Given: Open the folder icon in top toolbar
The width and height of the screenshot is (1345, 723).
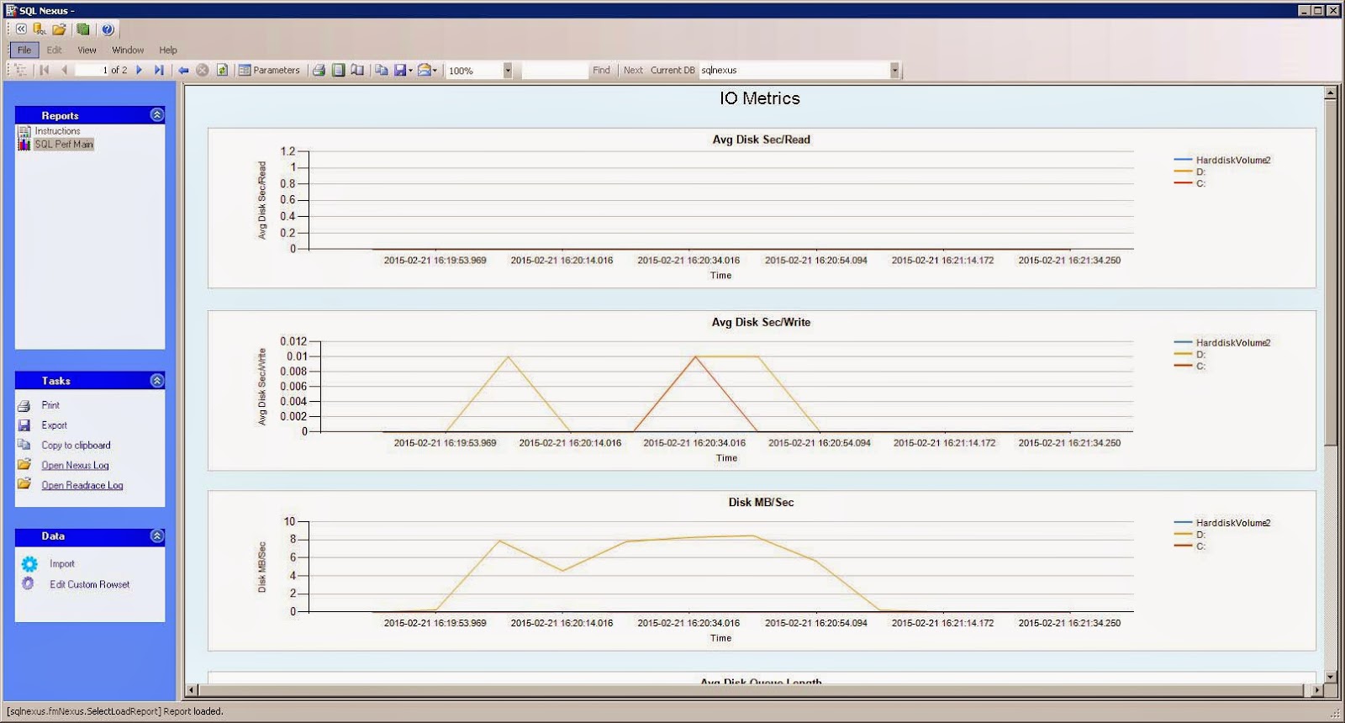Looking at the screenshot, I should click(59, 29).
